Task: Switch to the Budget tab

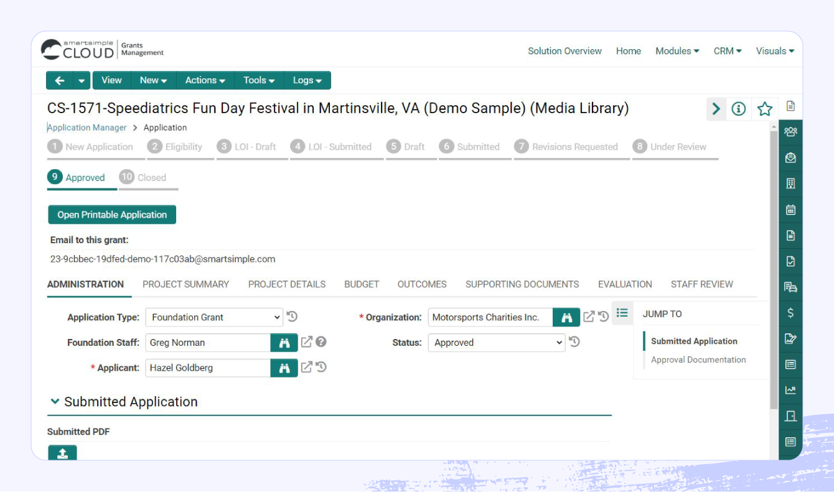Action: tap(361, 284)
